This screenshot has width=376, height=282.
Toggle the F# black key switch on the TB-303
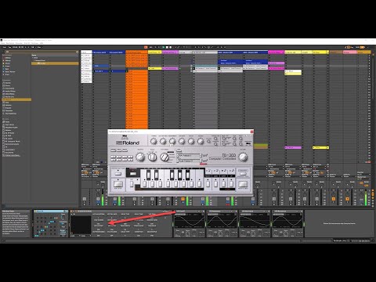coord(172,175)
